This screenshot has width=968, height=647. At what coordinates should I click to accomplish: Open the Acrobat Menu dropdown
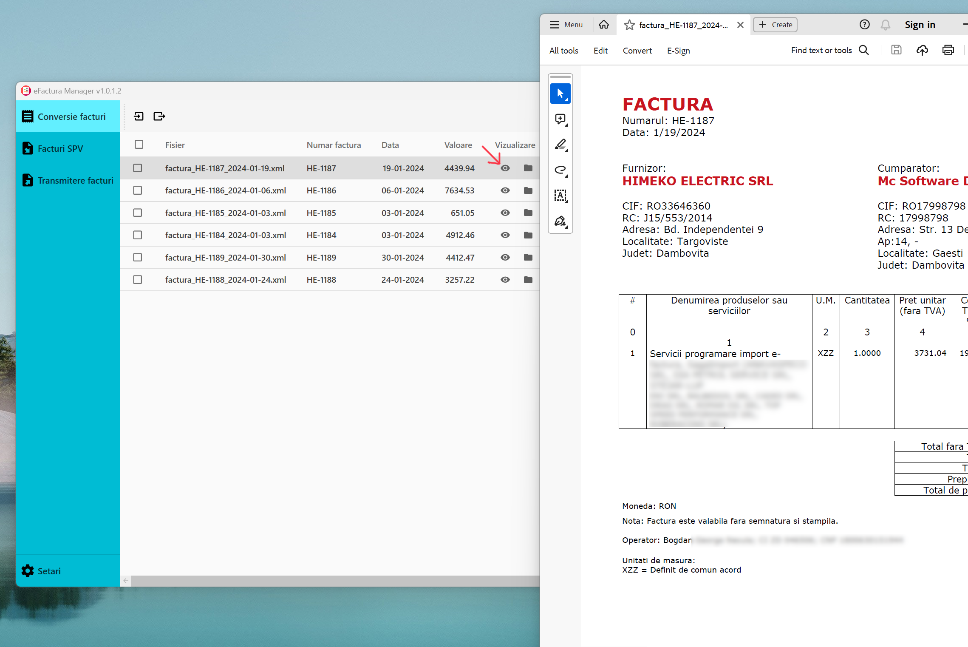[566, 25]
